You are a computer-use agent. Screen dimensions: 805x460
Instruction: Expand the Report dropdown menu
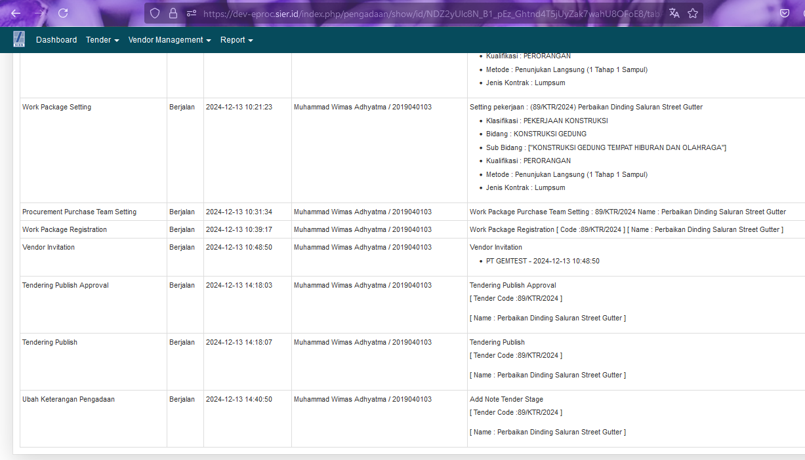coord(236,40)
